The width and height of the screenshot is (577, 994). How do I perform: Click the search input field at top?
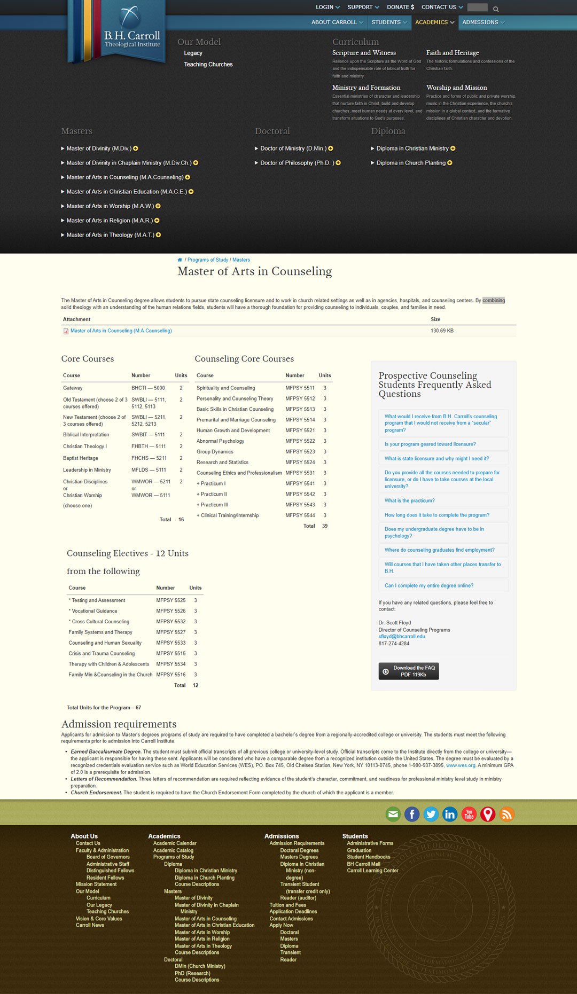477,7
